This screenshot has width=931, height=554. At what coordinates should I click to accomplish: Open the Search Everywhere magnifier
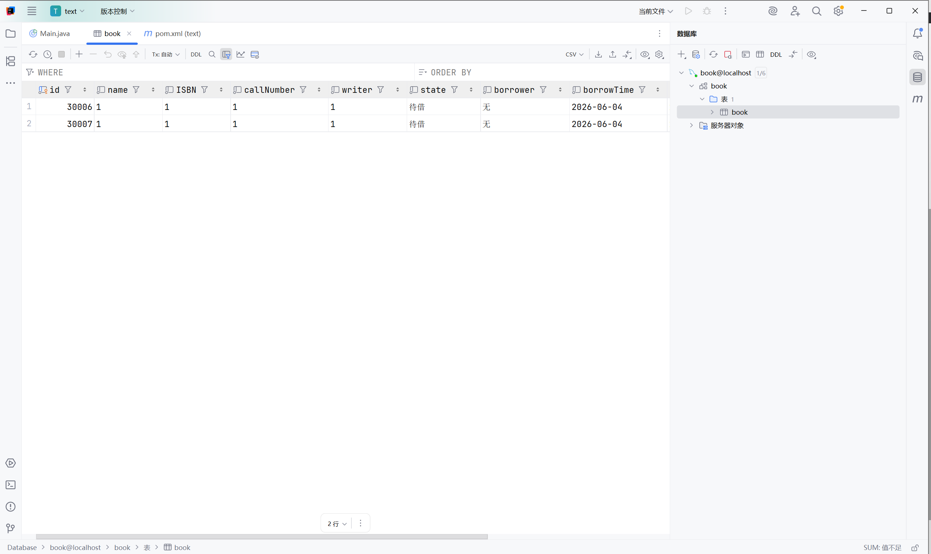pos(816,11)
